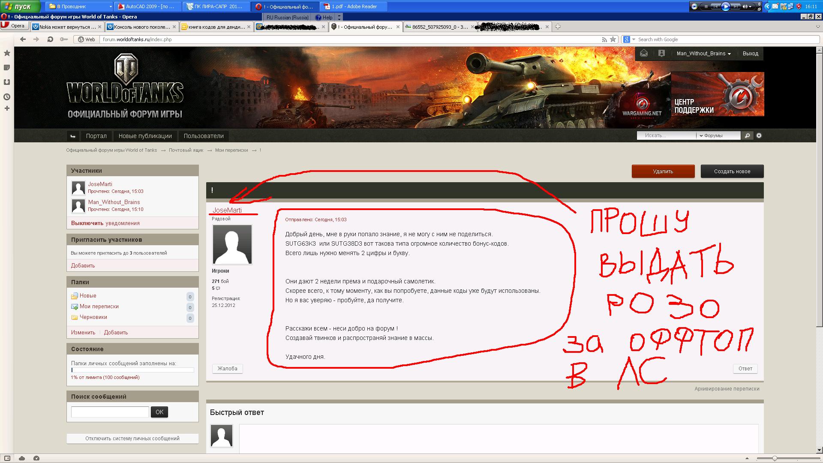The width and height of the screenshot is (823, 463).
Task: Open the Мои переписки folder
Action: click(99, 307)
